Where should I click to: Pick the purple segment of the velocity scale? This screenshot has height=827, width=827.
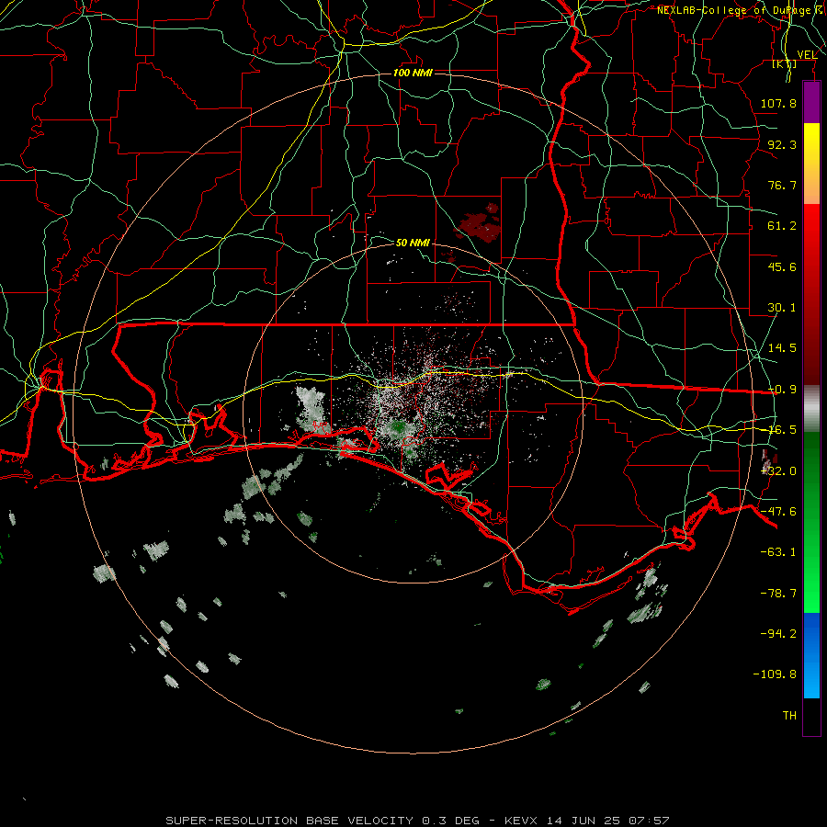[x=811, y=102]
